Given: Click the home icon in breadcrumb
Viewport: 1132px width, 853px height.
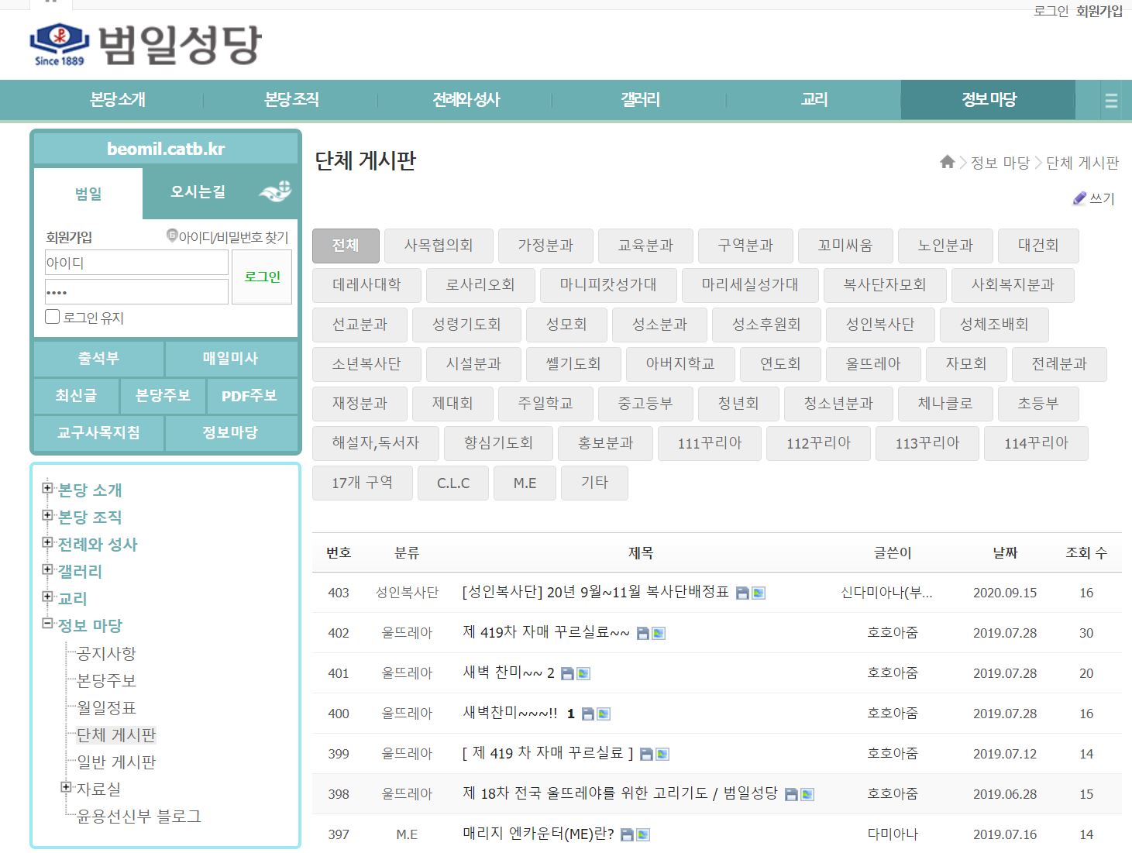Looking at the screenshot, I should tap(947, 162).
